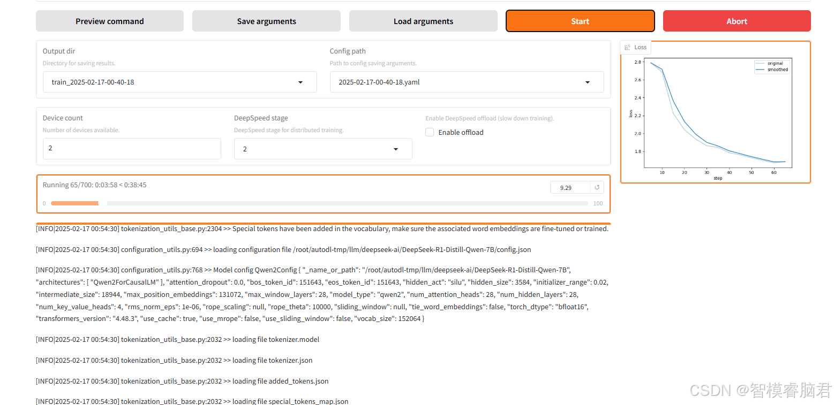Click the 'Device count' label
The image size is (834, 405).
pos(63,118)
